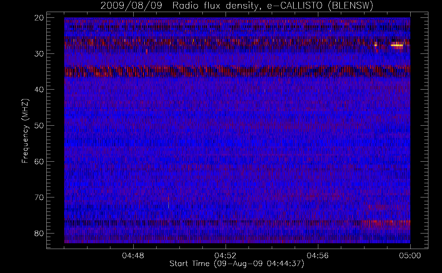Click the small white vertical spike near 72 MHz
This screenshot has height=273, width=442.
tap(169, 205)
